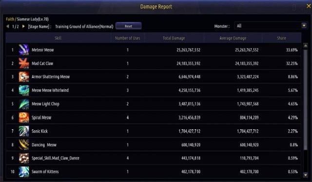Reset the damage report
The height and width of the screenshot is (182, 312).
[x=129, y=26]
